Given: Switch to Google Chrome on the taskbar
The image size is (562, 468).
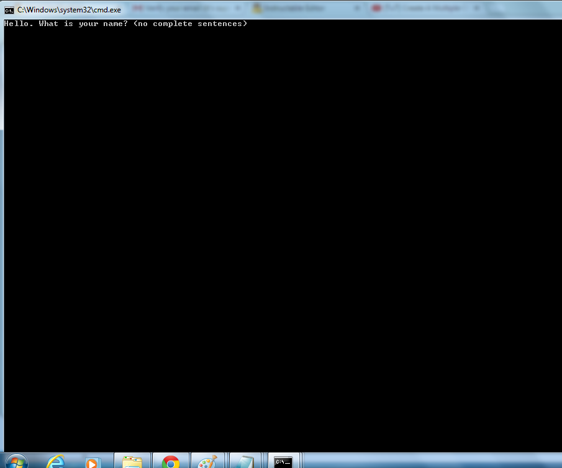Looking at the screenshot, I should (x=171, y=462).
